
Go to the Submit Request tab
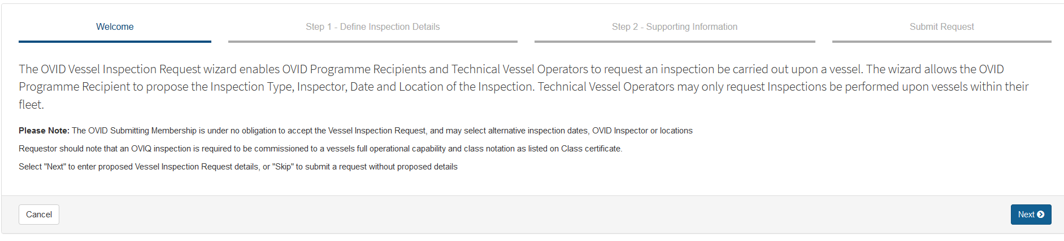pyautogui.click(x=942, y=27)
